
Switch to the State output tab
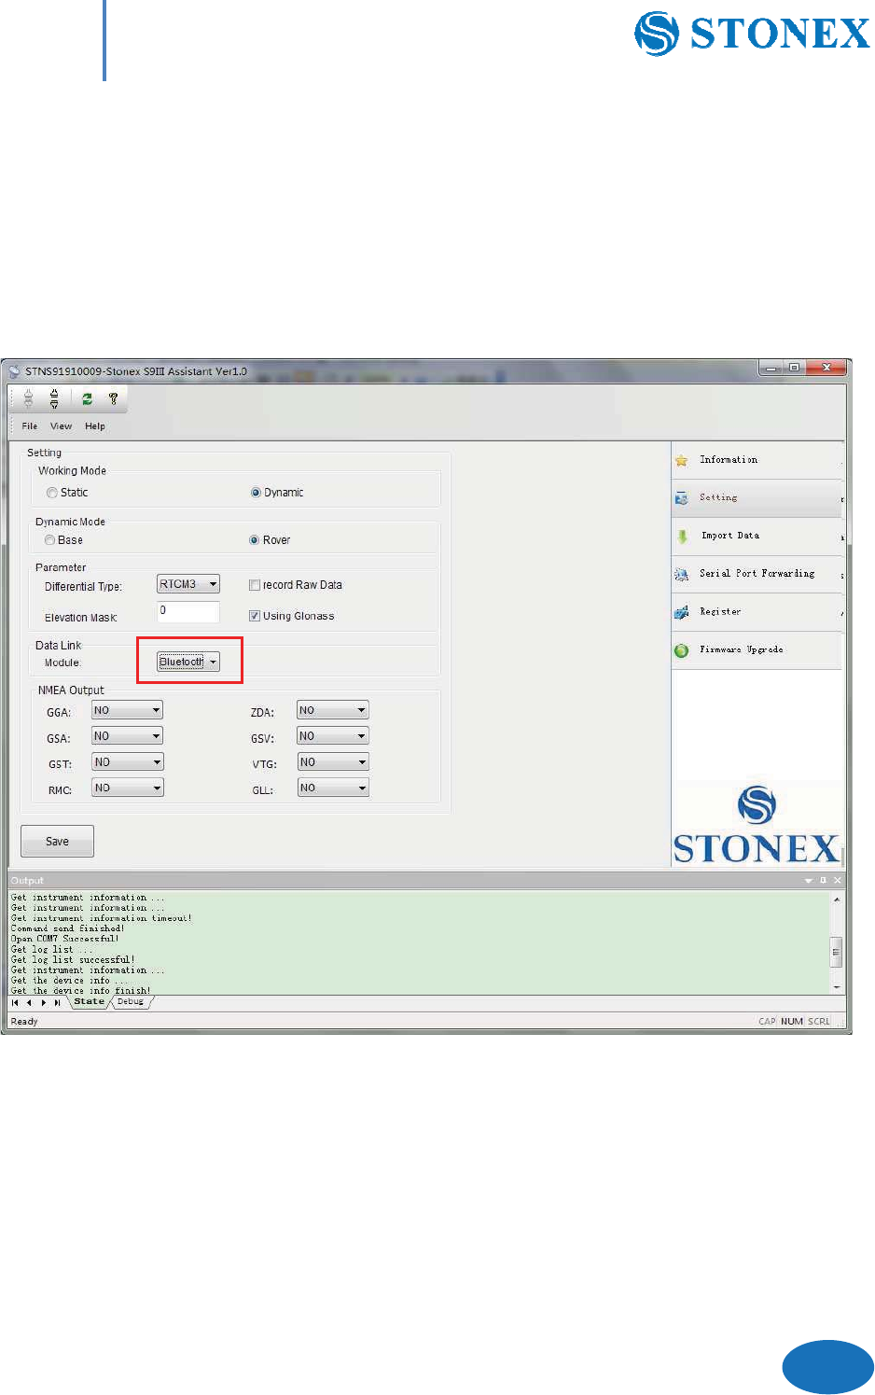(x=90, y=1001)
